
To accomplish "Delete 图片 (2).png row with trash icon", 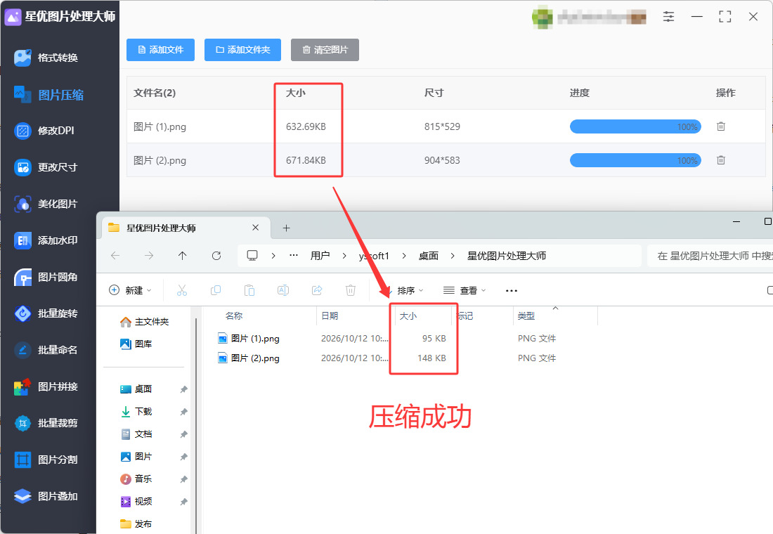I will [721, 160].
